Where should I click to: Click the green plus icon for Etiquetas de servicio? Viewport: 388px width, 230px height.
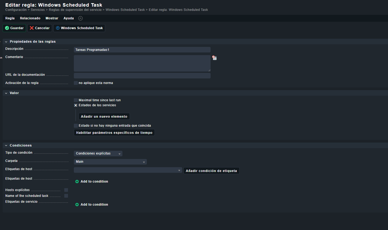[77, 204]
